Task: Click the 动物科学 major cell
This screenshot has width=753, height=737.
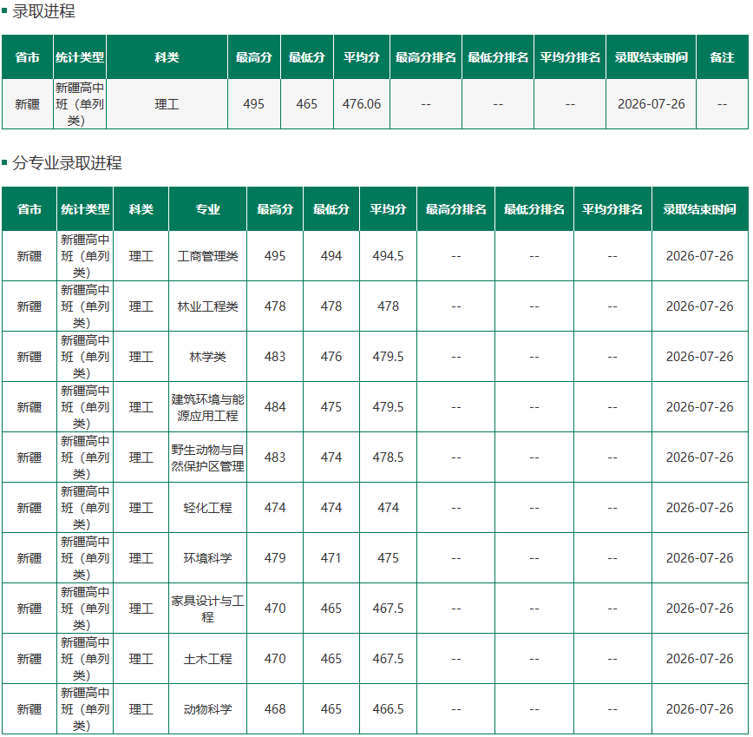Action: pos(207,709)
